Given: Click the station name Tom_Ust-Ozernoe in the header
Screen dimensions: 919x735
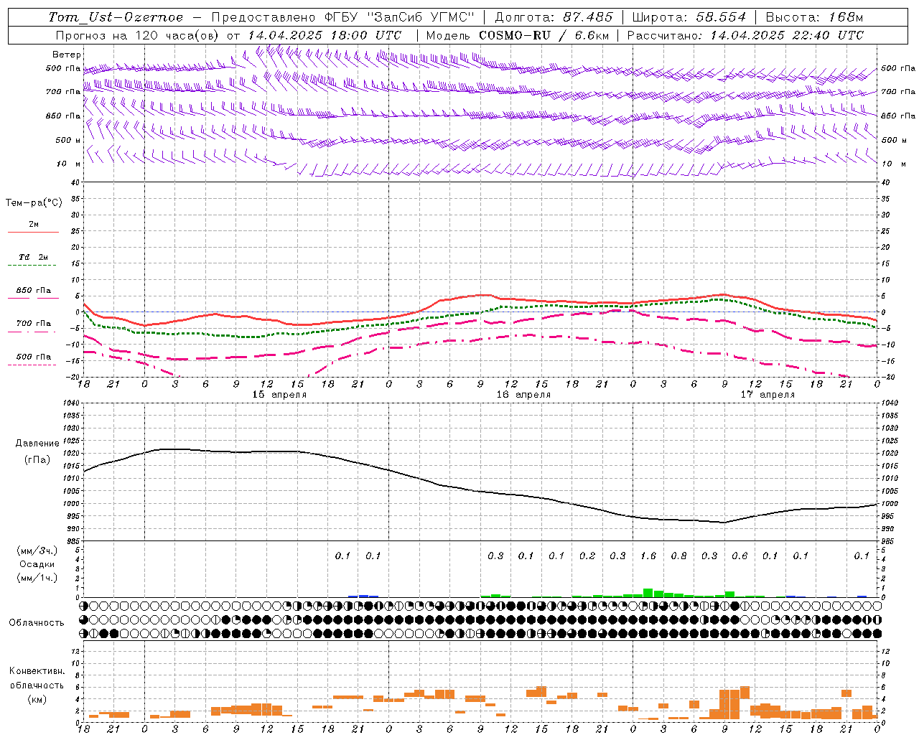Looking at the screenshot, I should [116, 17].
